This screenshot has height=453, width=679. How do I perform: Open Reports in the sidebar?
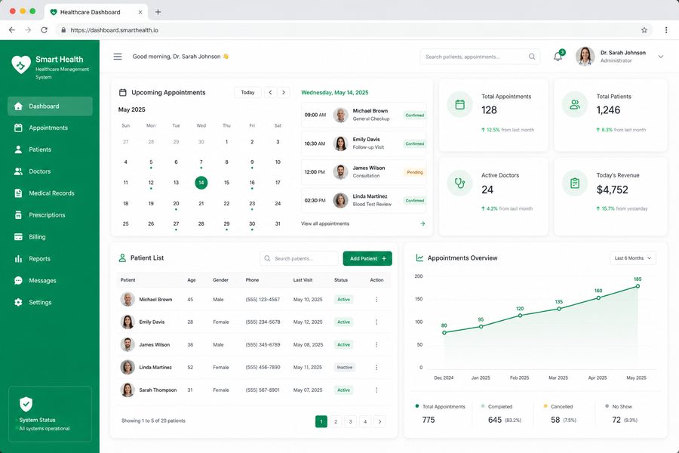[x=50, y=259]
